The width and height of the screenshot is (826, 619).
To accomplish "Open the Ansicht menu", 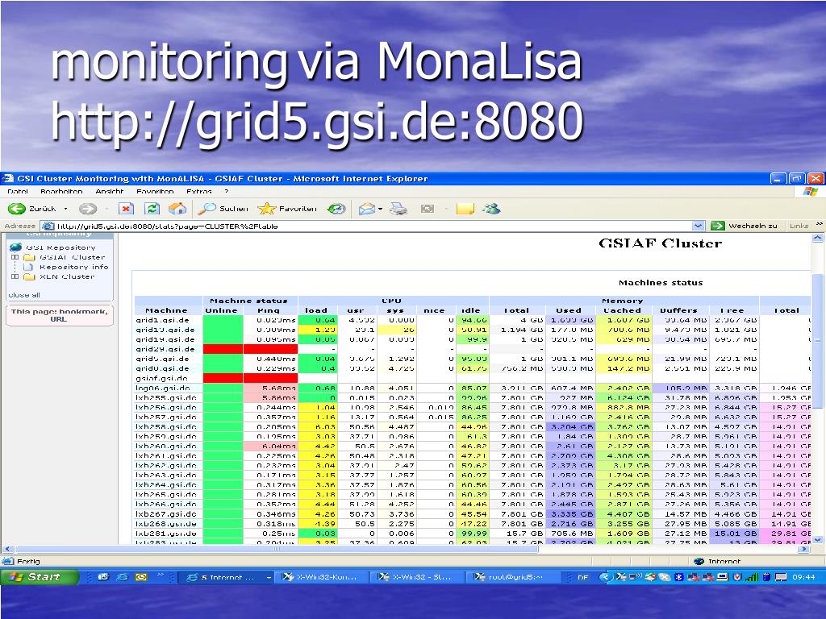I will [x=110, y=192].
